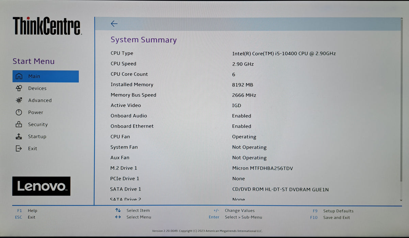Click the Enabled value for Onboard Audio
The image size is (409, 238).
tap(241, 116)
